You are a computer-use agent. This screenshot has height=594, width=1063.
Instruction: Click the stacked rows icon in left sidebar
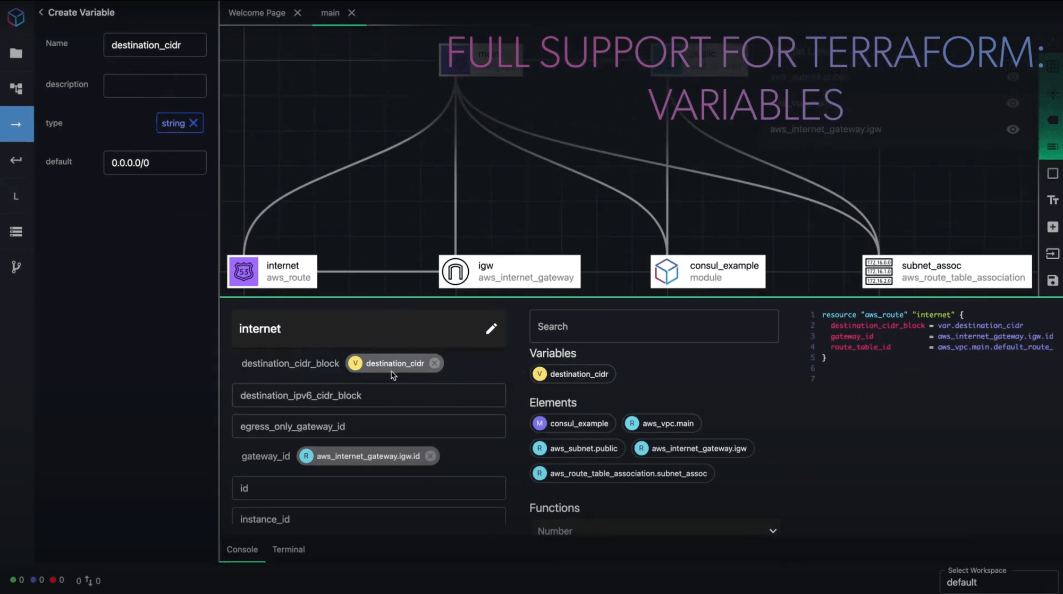(16, 232)
